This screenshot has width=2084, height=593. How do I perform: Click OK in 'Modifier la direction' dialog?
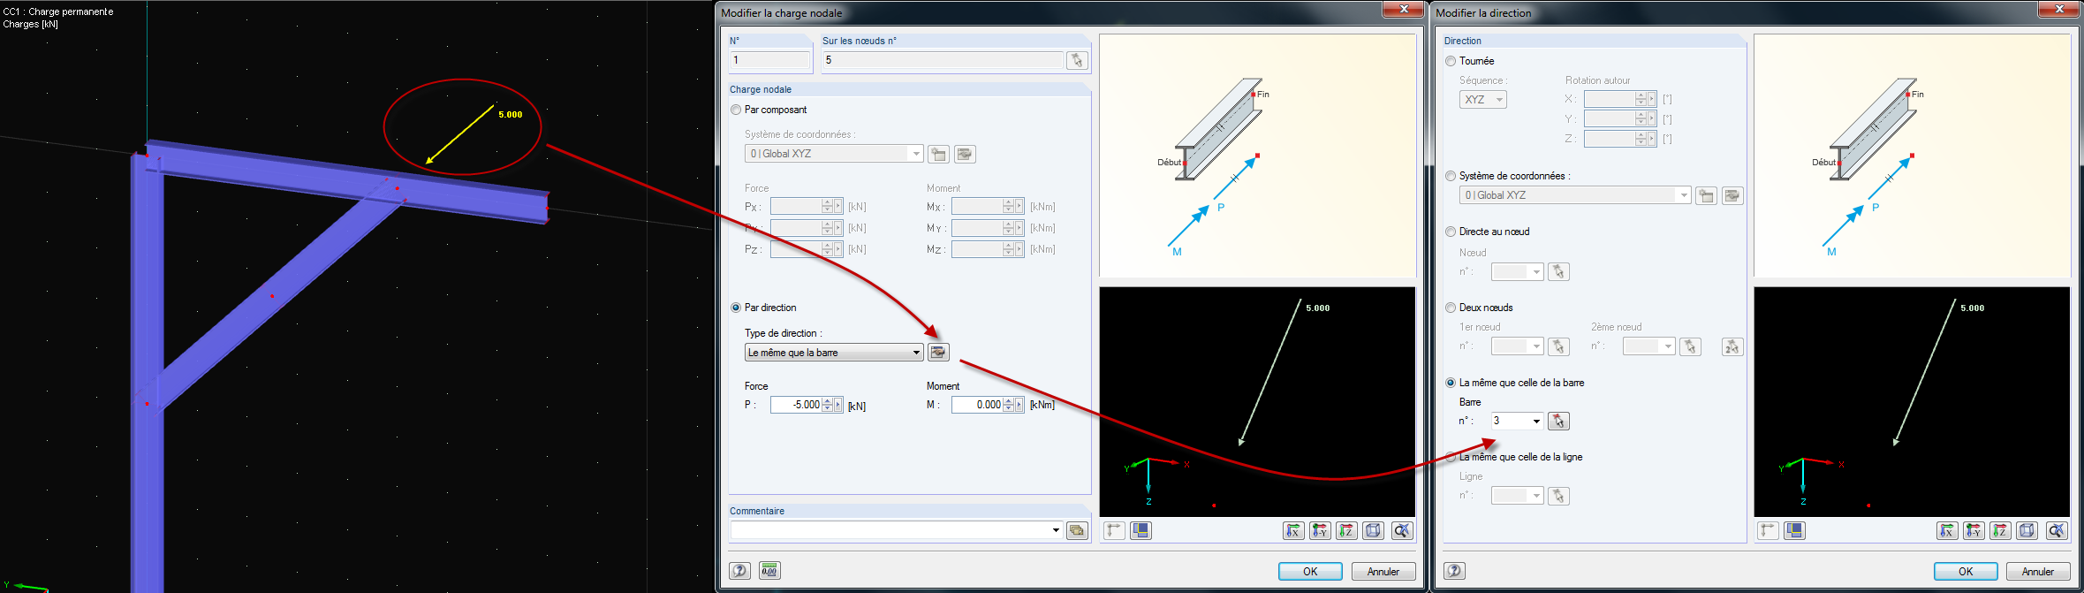(1966, 572)
